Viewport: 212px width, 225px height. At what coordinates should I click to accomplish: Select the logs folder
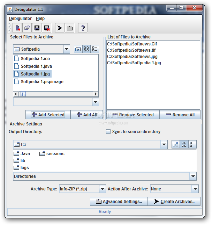click(21, 168)
